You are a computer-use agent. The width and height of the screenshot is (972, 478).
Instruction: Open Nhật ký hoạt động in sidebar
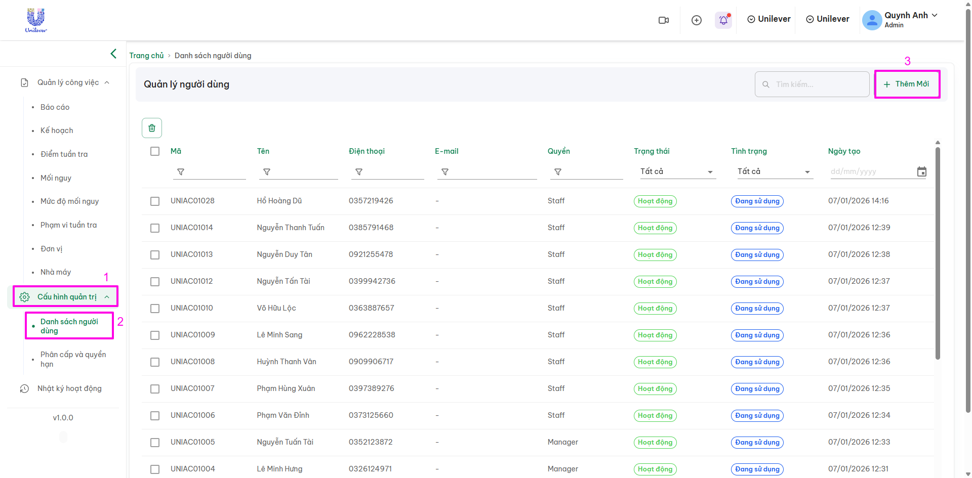pos(69,388)
